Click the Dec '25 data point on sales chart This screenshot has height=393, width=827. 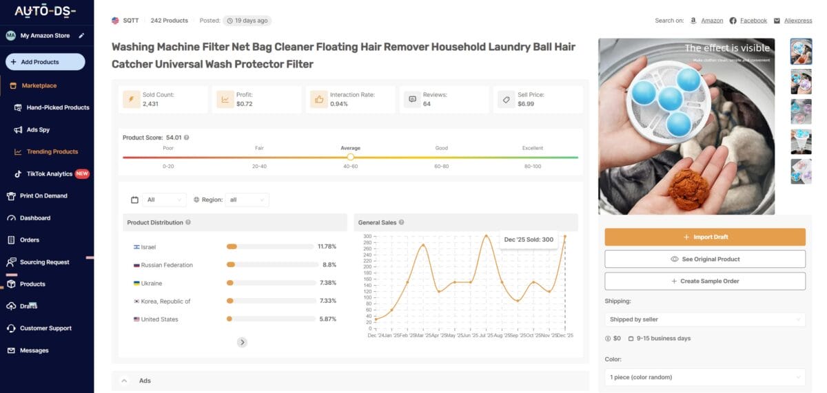click(565, 237)
